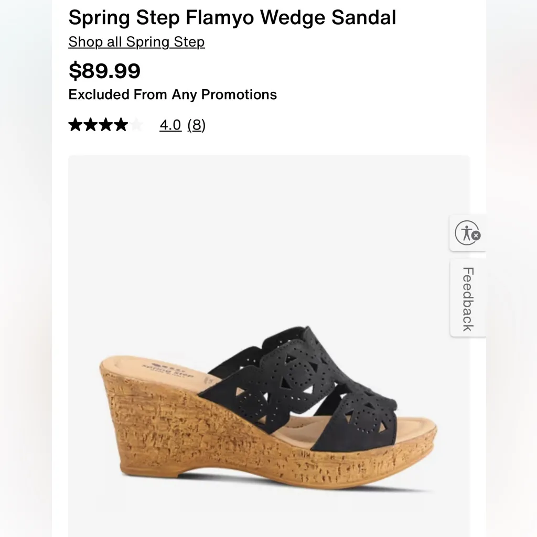
Task: Click the Spring Step Flamyo product title
Action: click(232, 17)
